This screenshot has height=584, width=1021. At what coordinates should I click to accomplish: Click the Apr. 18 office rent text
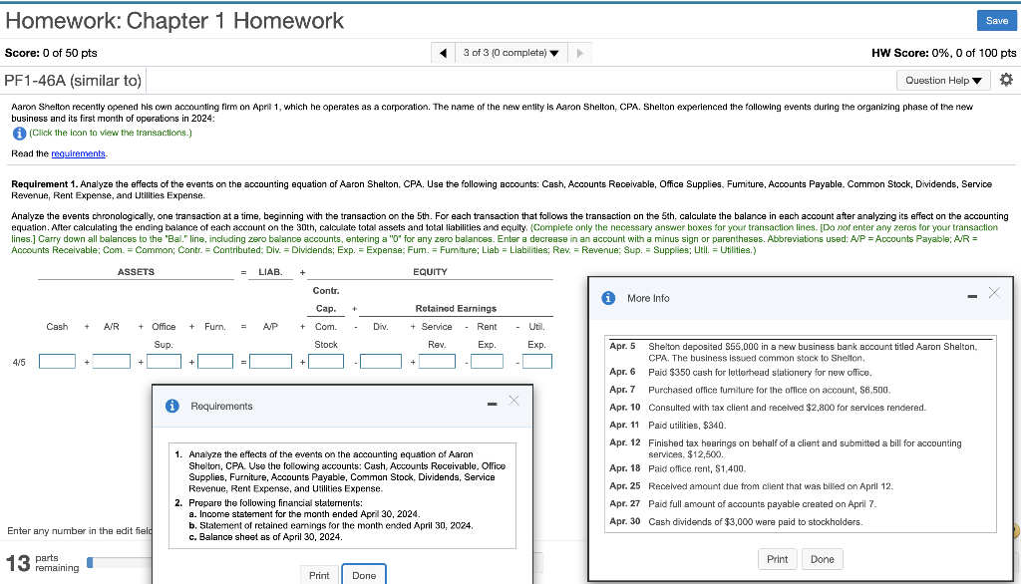697,468
